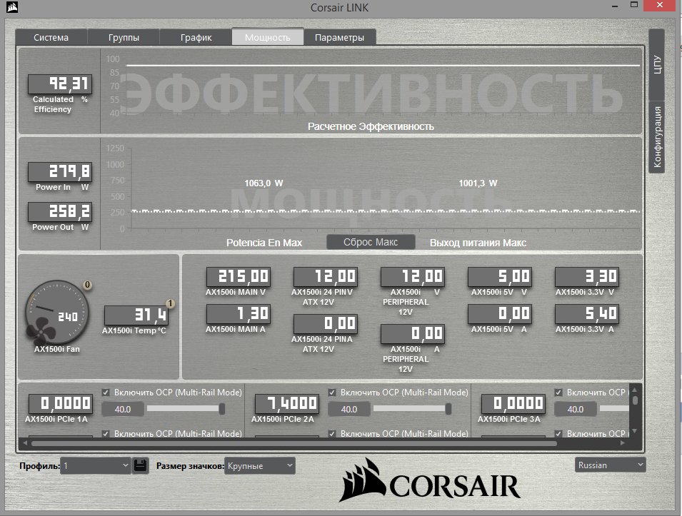
Task: Click the AX1500i 3.3V A 5,40 readout
Action: [x=586, y=314]
